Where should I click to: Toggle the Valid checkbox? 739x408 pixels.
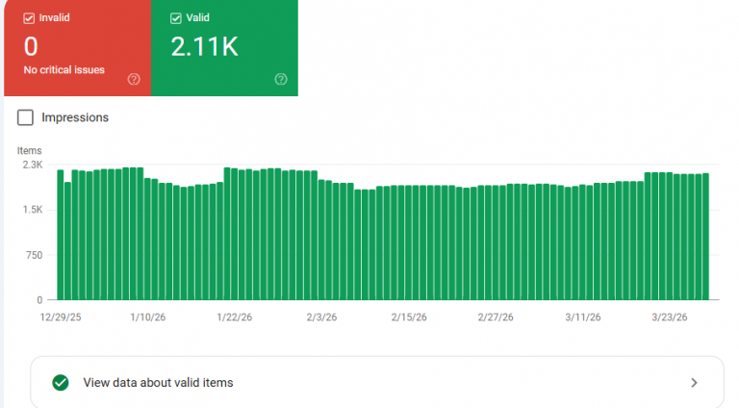(x=176, y=18)
